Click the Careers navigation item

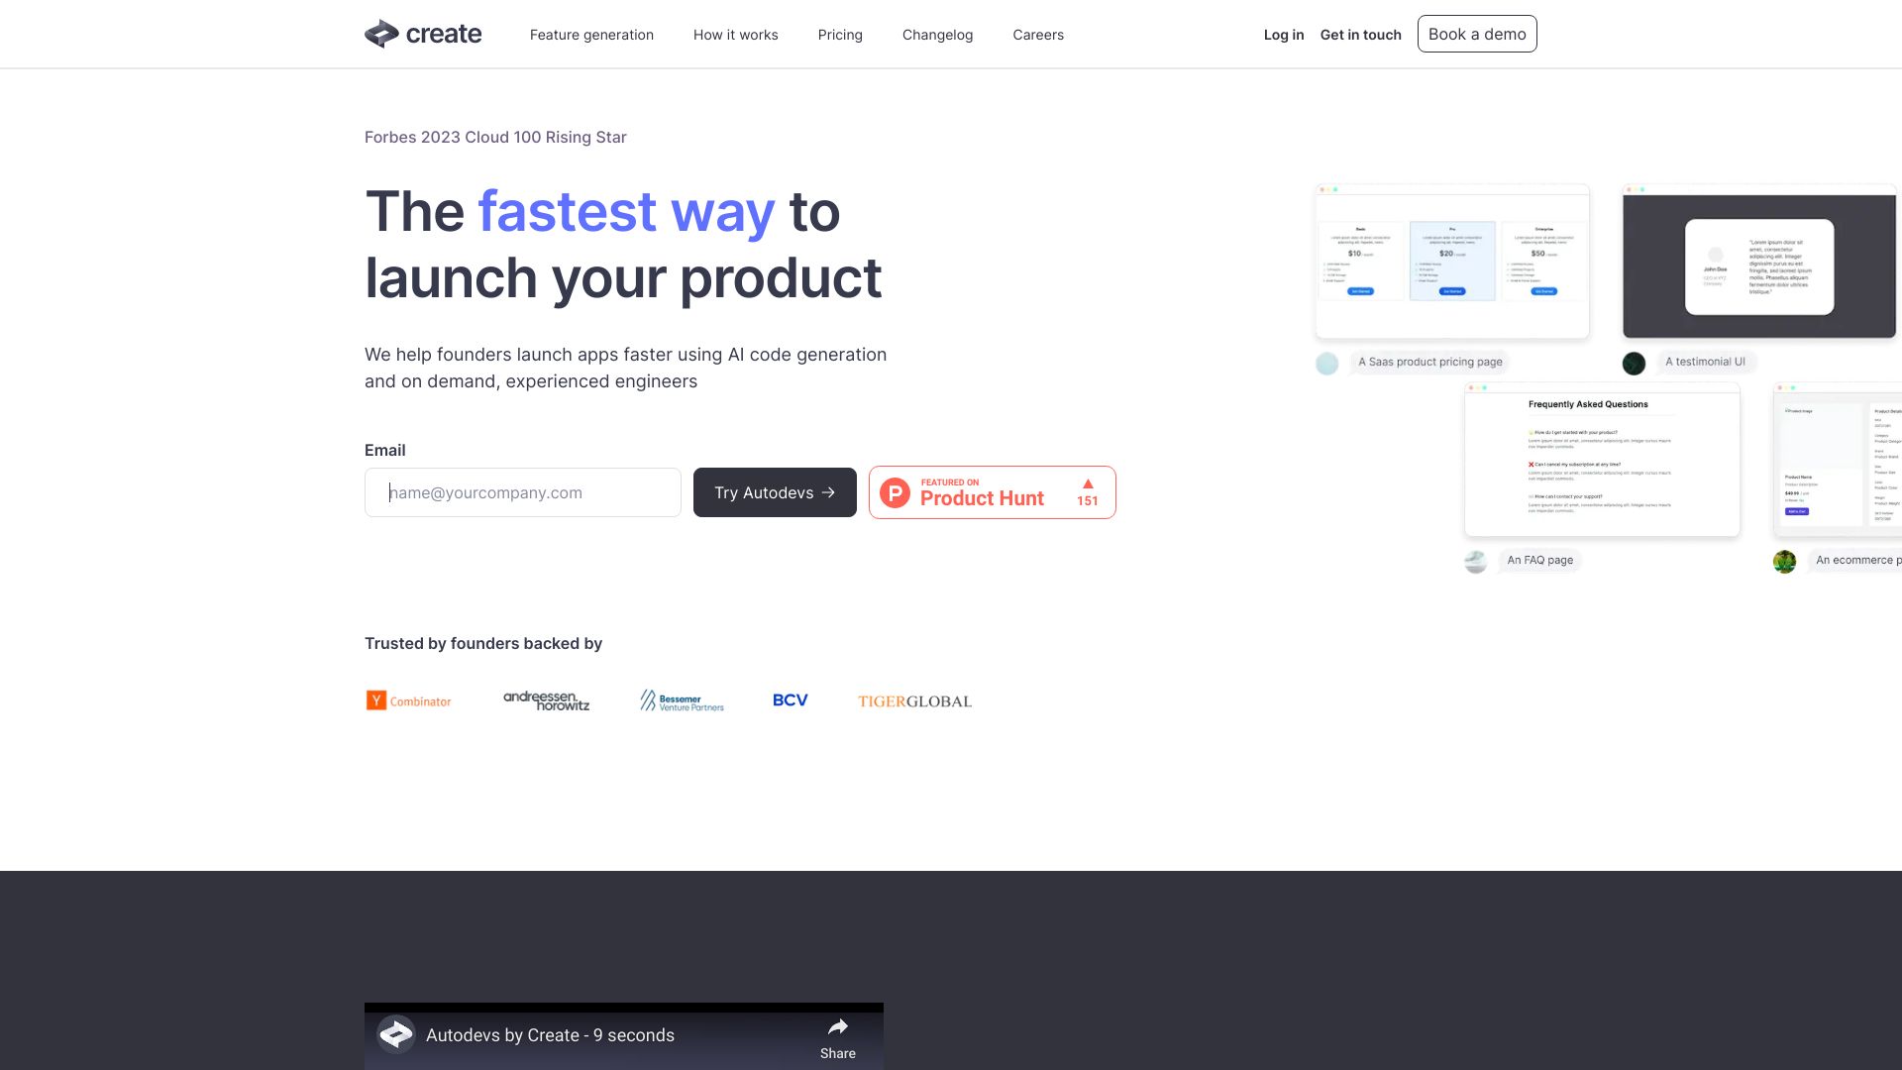tap(1038, 34)
